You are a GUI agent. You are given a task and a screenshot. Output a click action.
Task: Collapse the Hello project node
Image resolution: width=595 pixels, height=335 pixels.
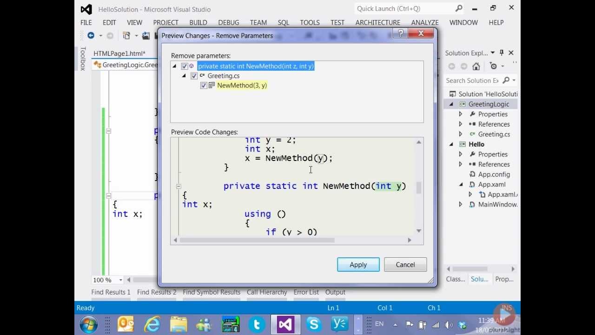click(x=451, y=144)
